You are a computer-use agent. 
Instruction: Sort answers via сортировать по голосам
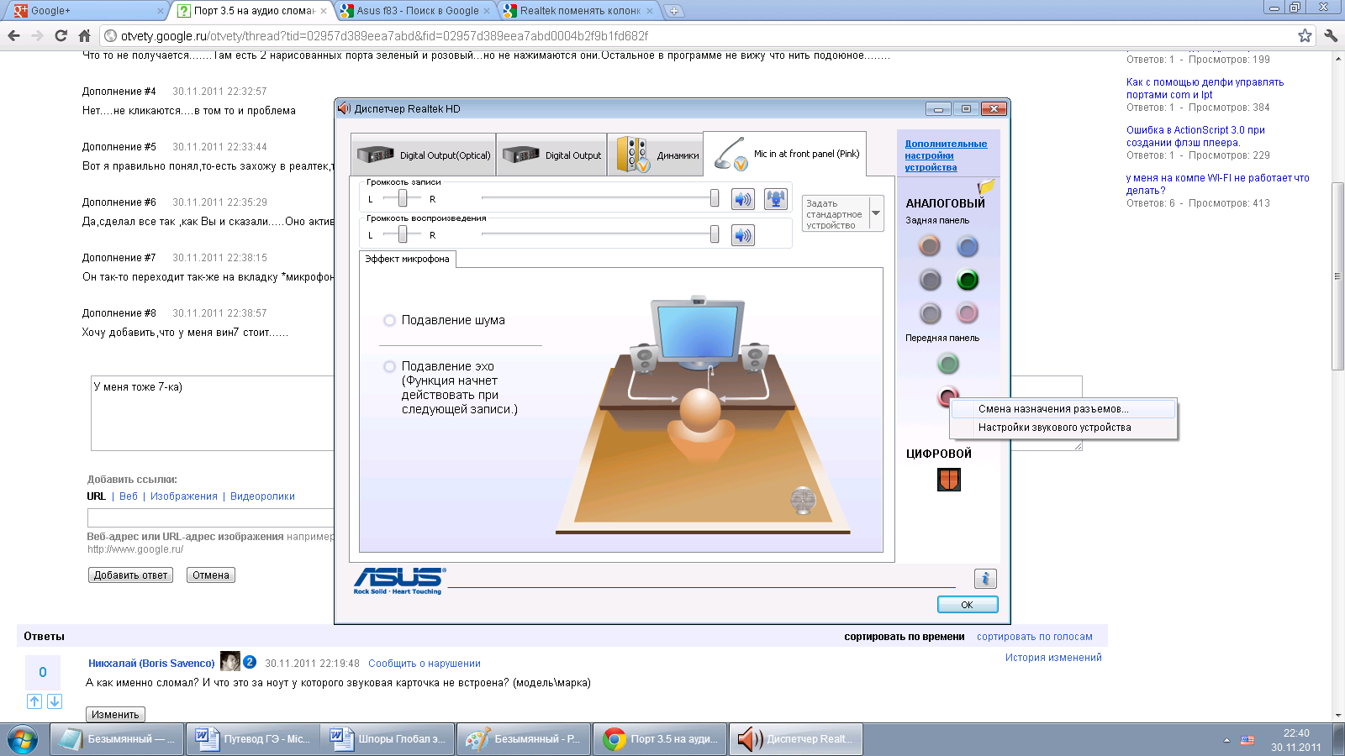pos(1035,637)
